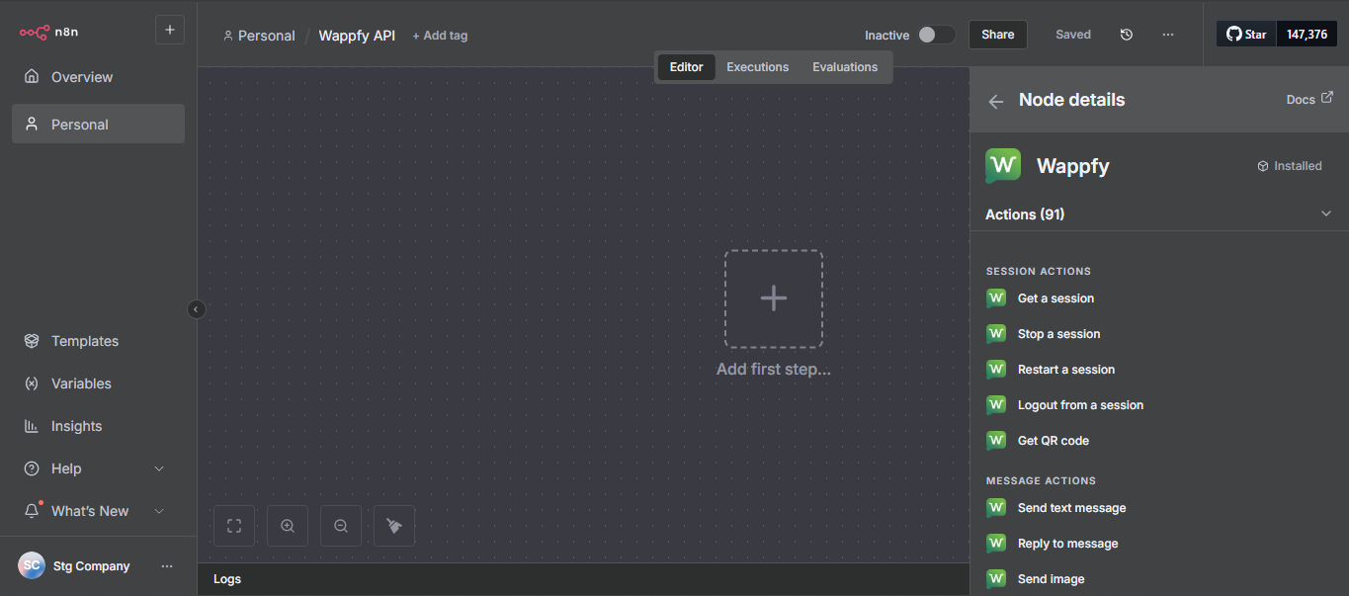The image size is (1349, 596).
Task: Open workflow options ellipsis menu
Action: click(x=1168, y=35)
